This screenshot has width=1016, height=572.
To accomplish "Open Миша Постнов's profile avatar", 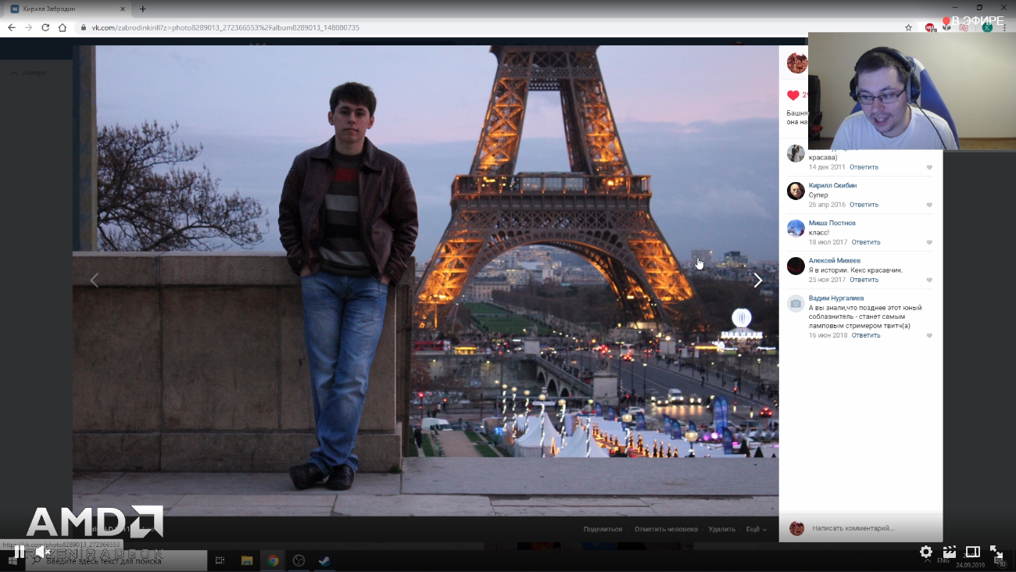I will 796,228.
